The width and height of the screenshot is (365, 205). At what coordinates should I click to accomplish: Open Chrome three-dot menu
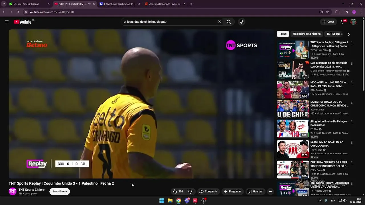pos(360,12)
